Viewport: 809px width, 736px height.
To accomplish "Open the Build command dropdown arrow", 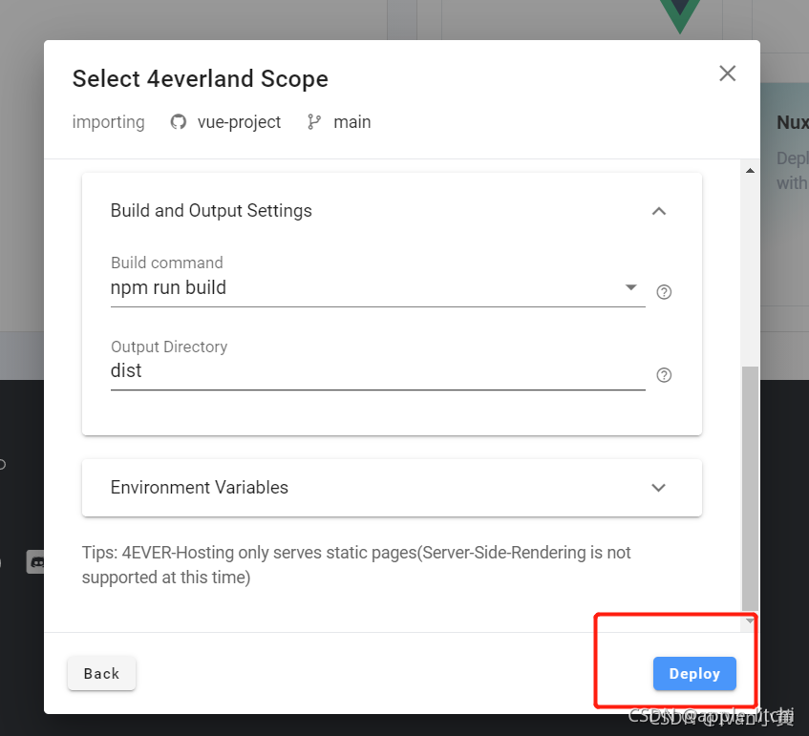I will coord(631,287).
